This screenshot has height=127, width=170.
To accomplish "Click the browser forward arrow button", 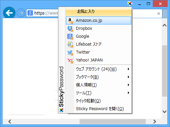I will pos(21,13).
